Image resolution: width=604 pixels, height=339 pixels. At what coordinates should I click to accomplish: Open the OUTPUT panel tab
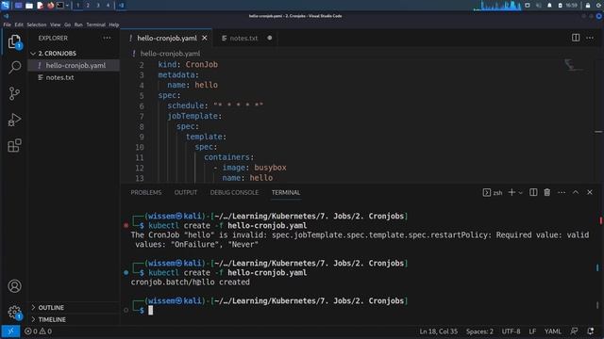click(x=186, y=192)
